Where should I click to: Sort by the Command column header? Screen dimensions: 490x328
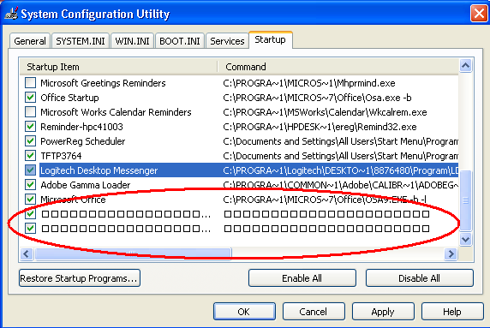(x=338, y=67)
